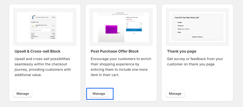Click the discount code field in preview
The width and height of the screenshot is (243, 107).
(41, 30)
